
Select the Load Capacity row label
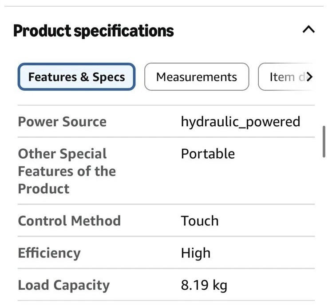[64, 285]
